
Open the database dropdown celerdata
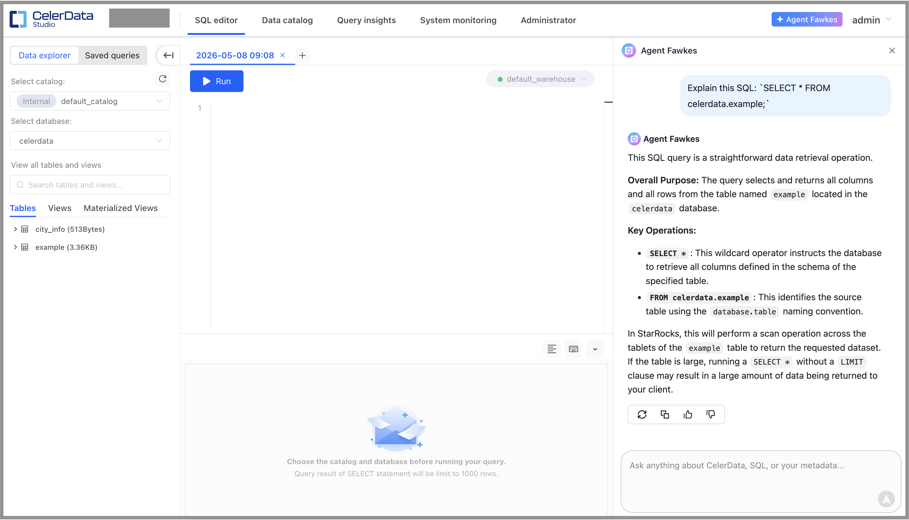(x=90, y=141)
